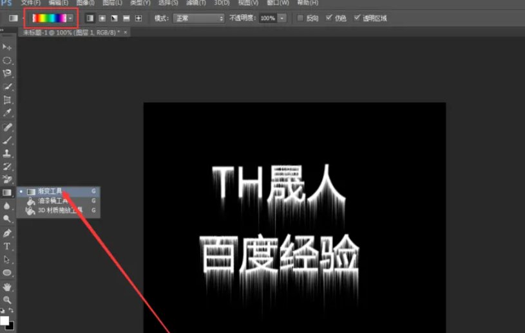525x333 pixels.
Task: Select the Eraser tool
Action: [x=6, y=179]
